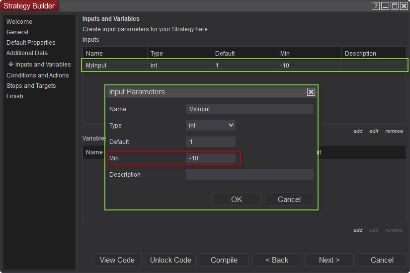Image resolution: width=410 pixels, height=273 pixels.
Task: Minimize the Strategy Builder window
Action: [x=385, y=6]
